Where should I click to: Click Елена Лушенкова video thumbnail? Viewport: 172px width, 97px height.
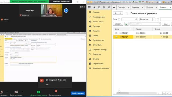[x=52, y=11]
